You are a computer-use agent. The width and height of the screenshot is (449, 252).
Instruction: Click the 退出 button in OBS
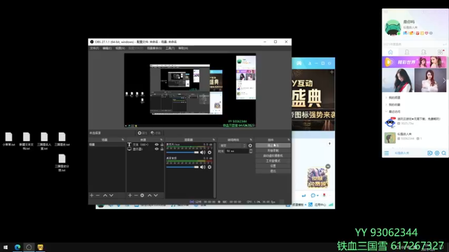click(x=273, y=171)
